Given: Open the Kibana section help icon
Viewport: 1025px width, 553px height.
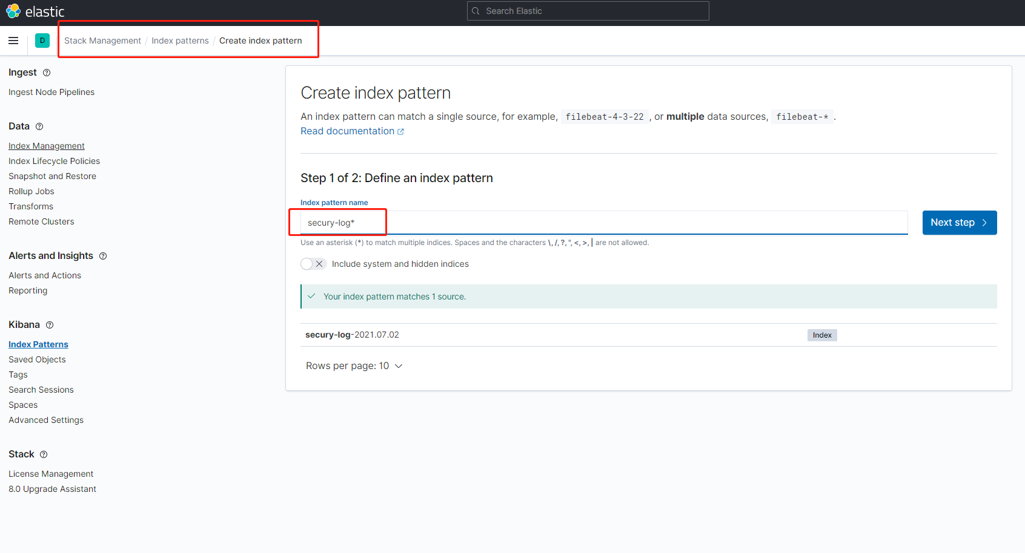Looking at the screenshot, I should (x=50, y=325).
